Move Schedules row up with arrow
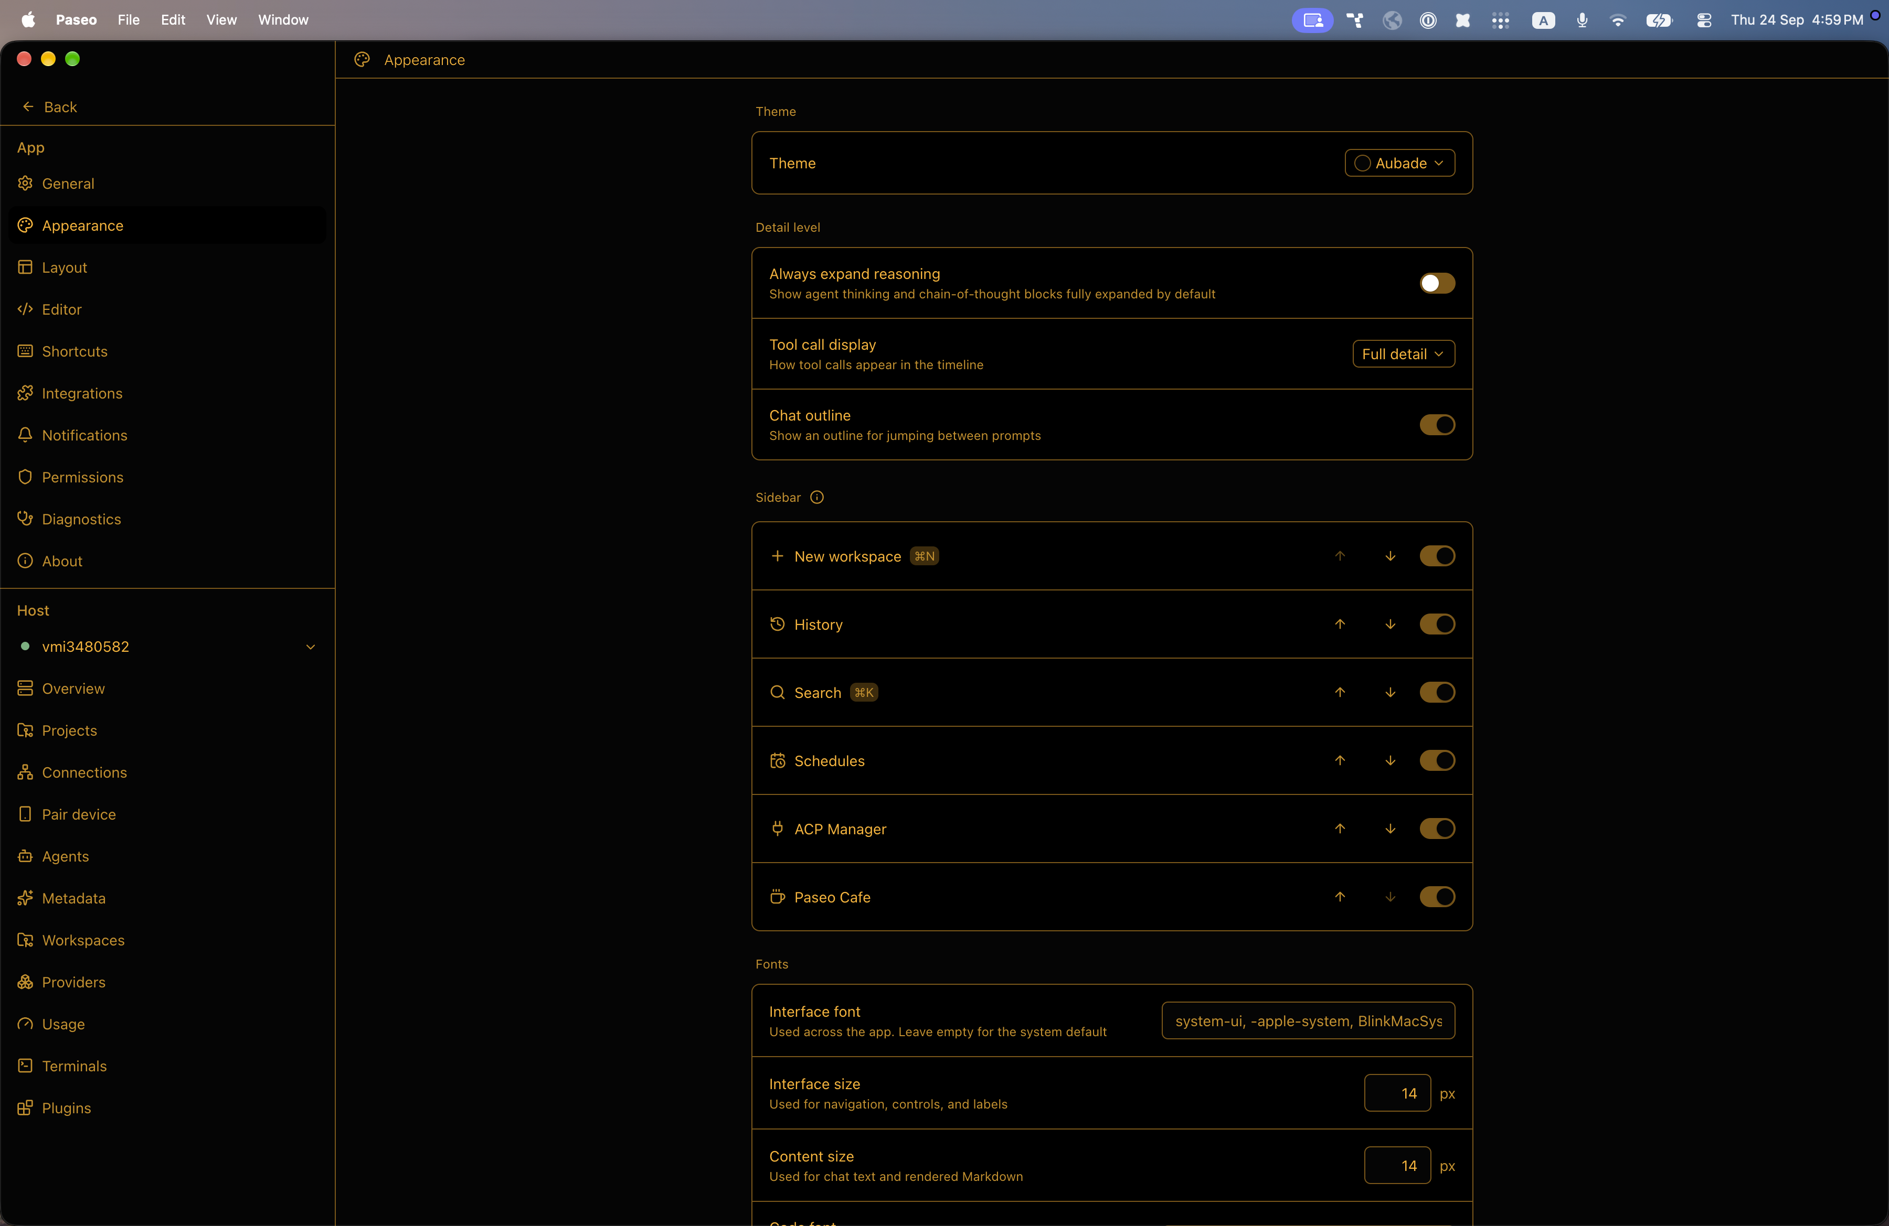Image resolution: width=1889 pixels, height=1226 pixels. [1340, 760]
